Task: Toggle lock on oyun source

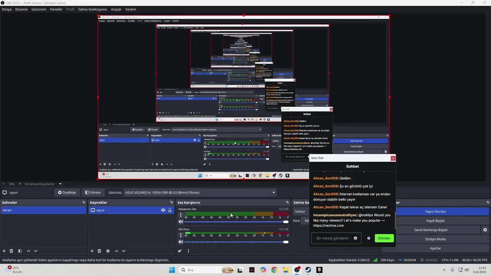Action: [170, 210]
